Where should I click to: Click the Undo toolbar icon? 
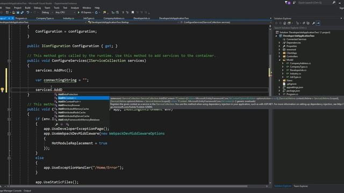(x=28, y=12)
